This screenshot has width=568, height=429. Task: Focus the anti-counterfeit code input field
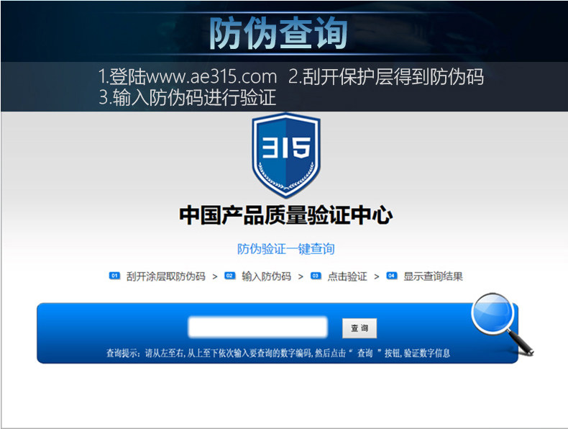tap(257, 327)
